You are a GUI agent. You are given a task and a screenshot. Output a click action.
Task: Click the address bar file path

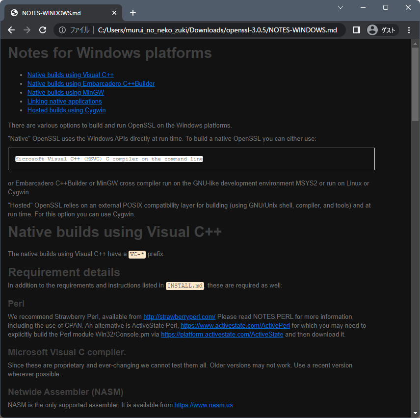217,30
